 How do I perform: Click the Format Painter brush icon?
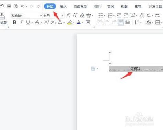click(x=2, y=16)
